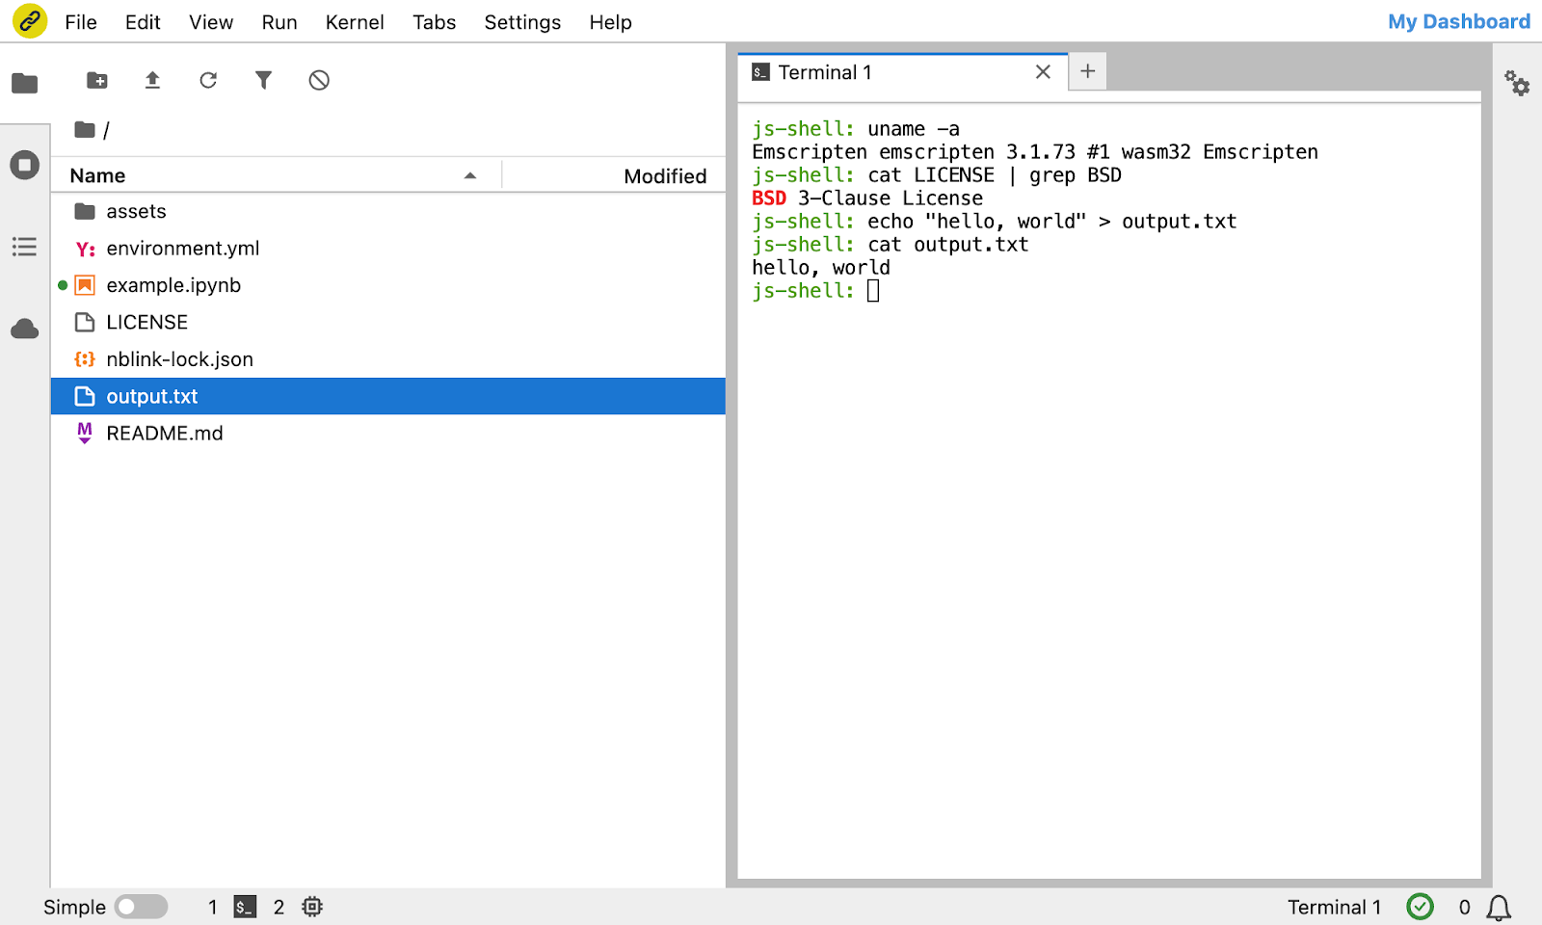Close the Terminal 1 tab
Screen dimensions: 1542x925
(1043, 72)
